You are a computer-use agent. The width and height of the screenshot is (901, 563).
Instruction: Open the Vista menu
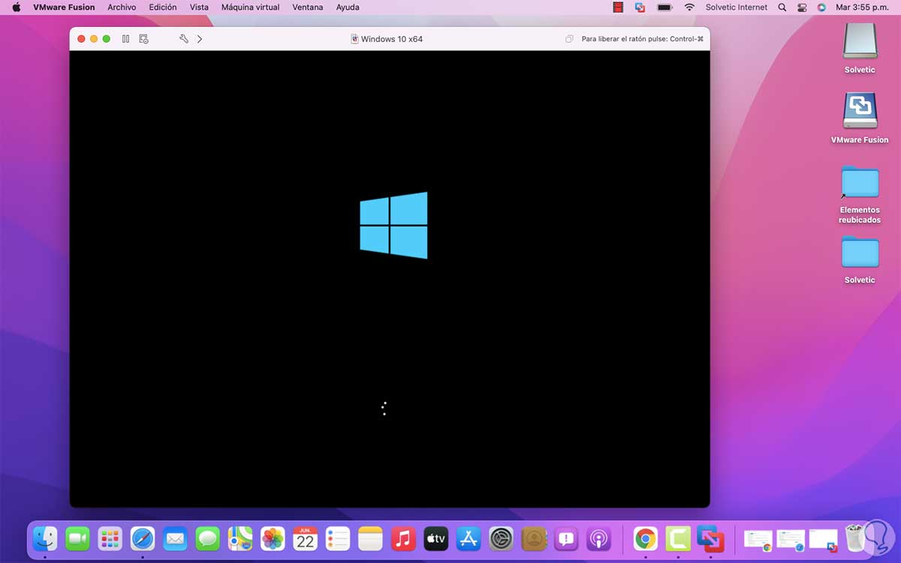pos(199,8)
